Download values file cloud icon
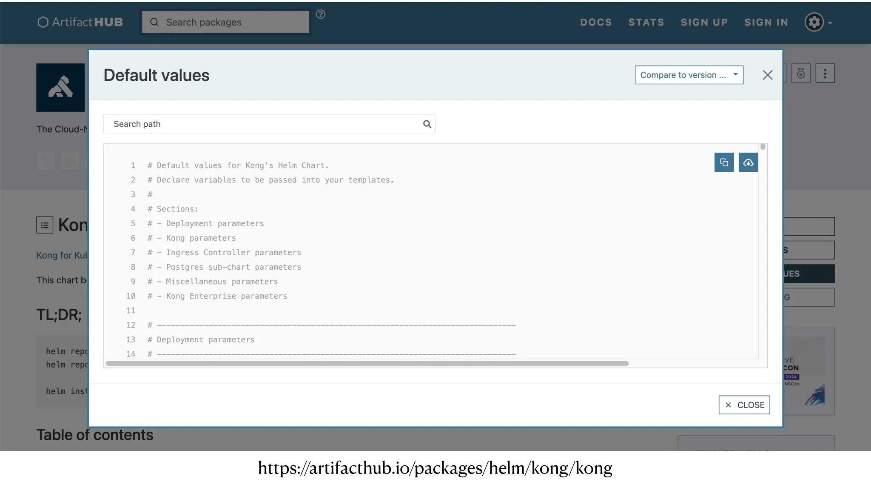The width and height of the screenshot is (871, 490). (748, 162)
